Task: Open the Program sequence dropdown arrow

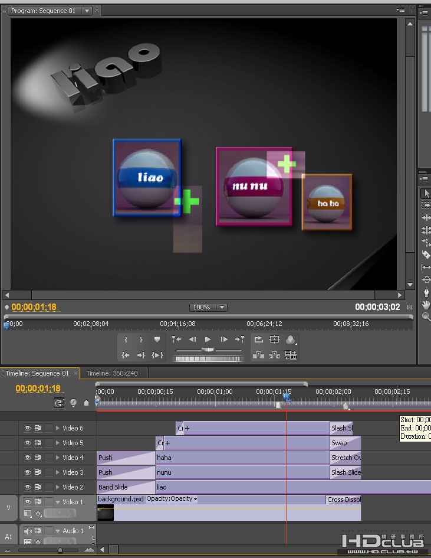Action: [87, 11]
